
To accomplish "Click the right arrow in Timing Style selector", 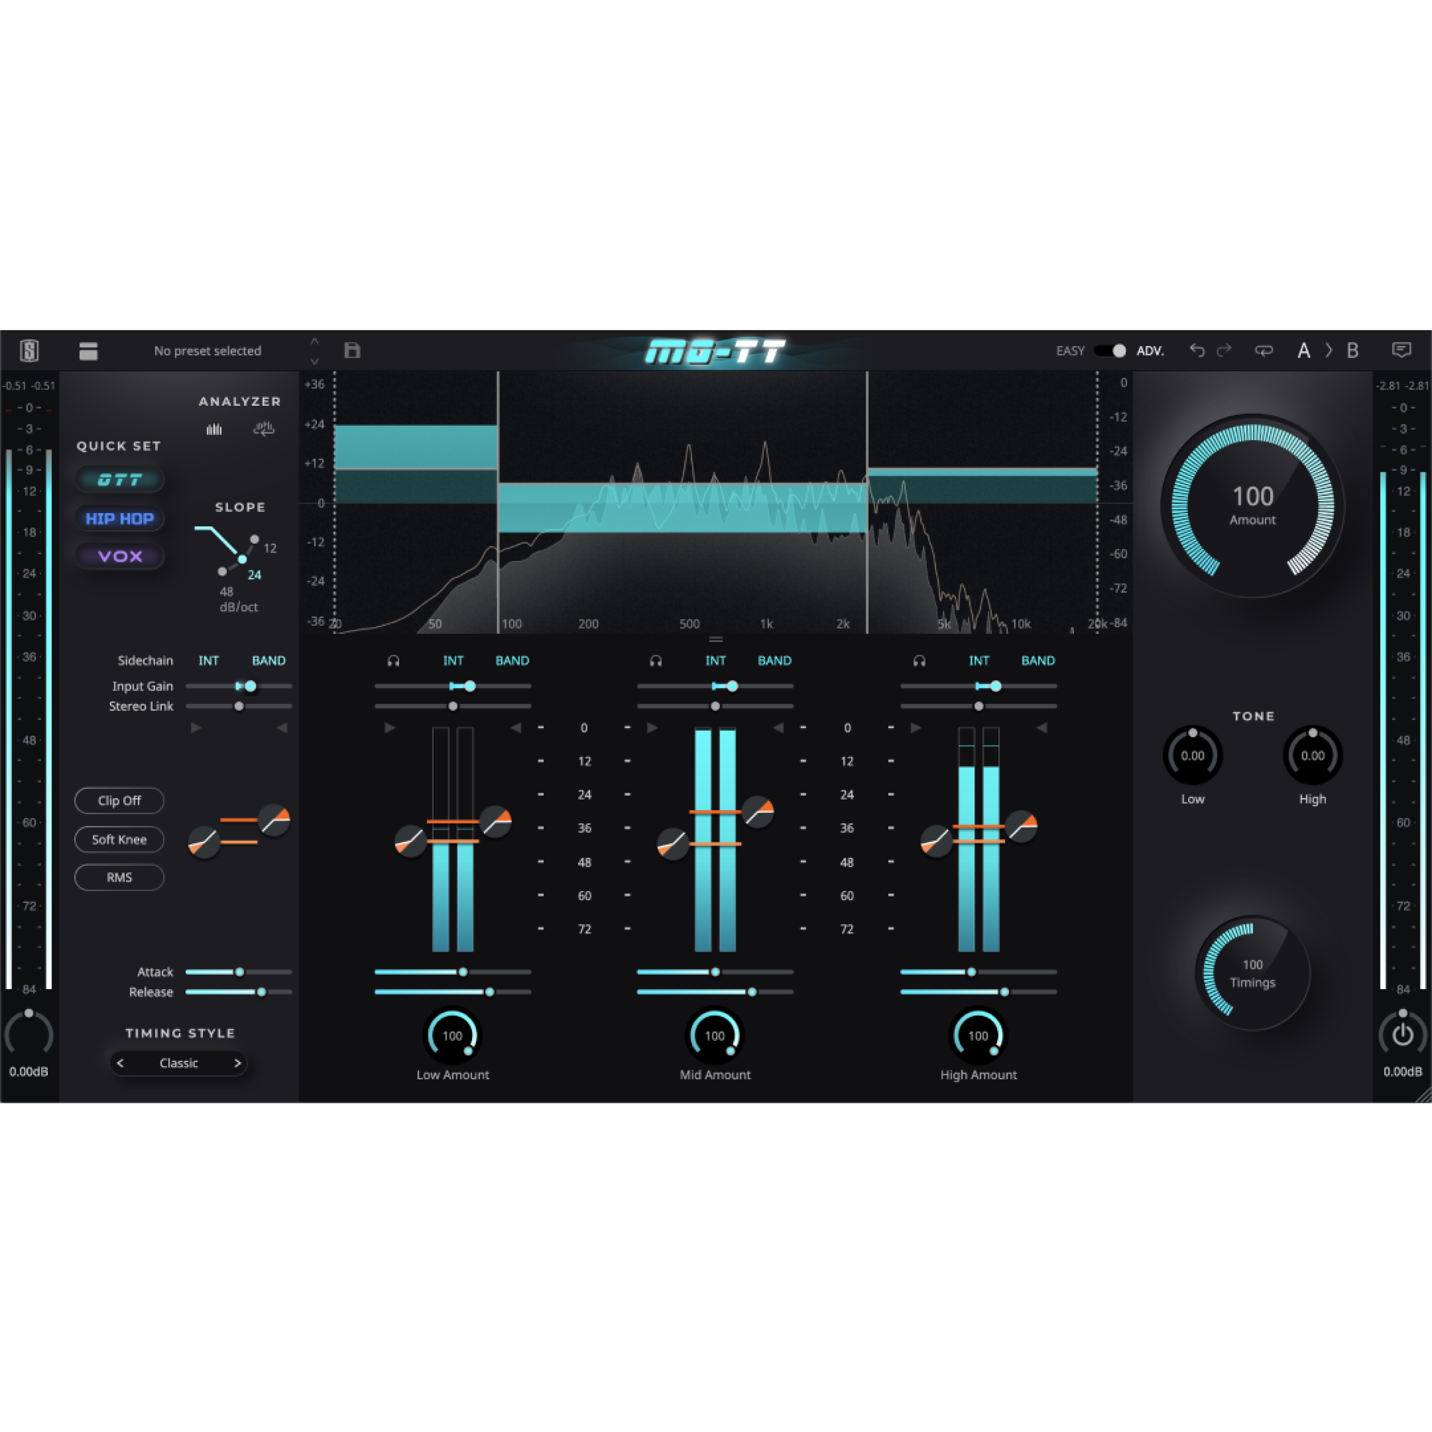I will pyautogui.click(x=237, y=1063).
